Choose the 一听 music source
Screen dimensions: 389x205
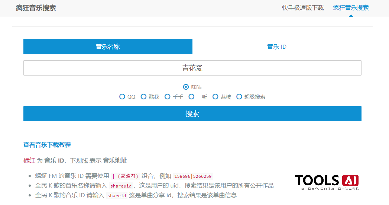click(x=191, y=97)
